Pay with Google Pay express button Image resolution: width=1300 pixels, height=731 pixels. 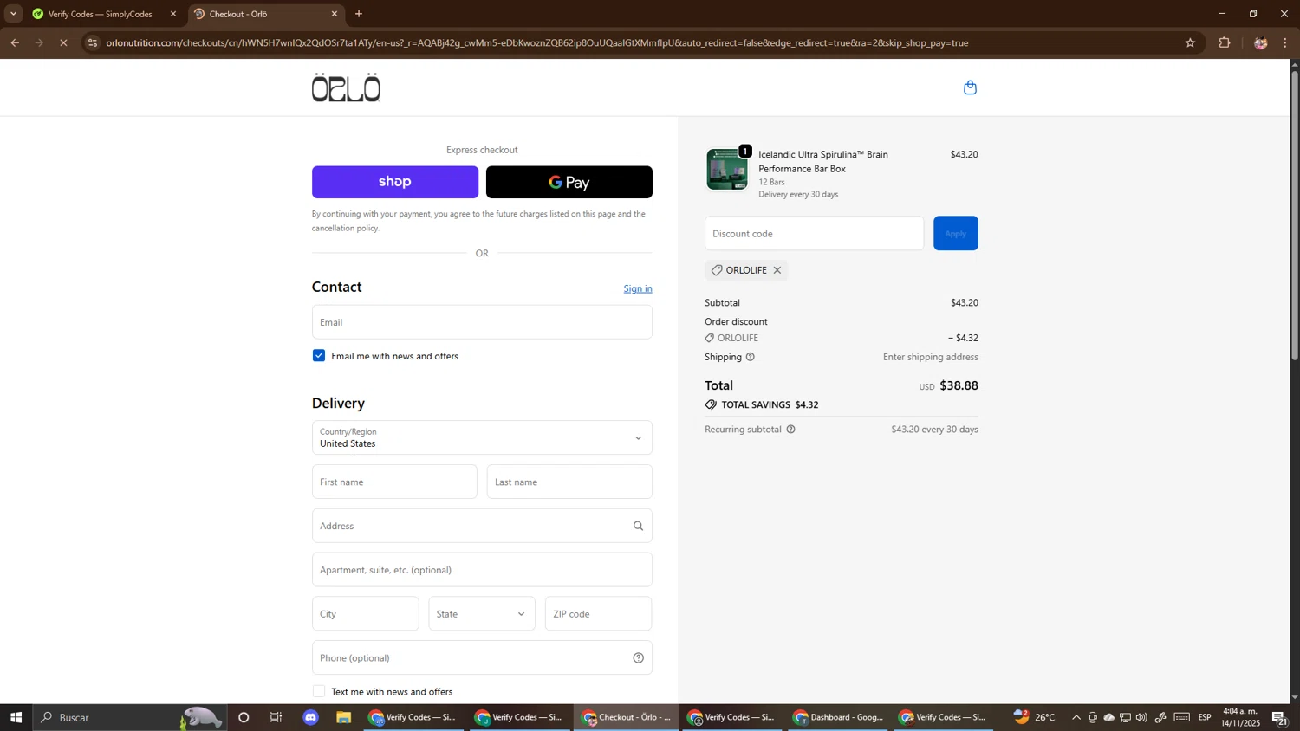click(569, 182)
